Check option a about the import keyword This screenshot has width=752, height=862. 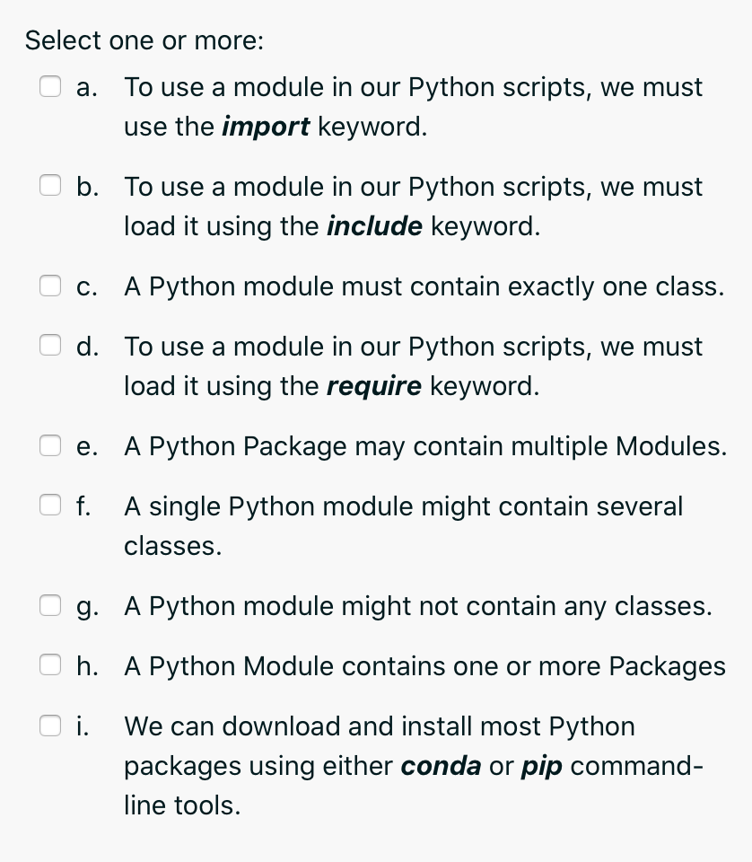50,87
